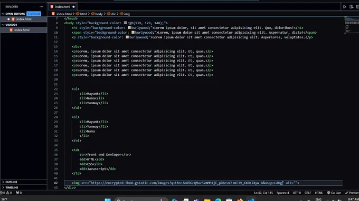Viewport: 359px width, 201px height.
Task: Run the file with the play icon
Action: point(345,7)
